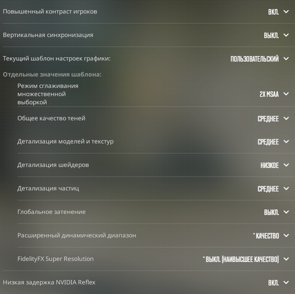Select the Общее качество теней label
This screenshot has height=294, width=295.
coord(51,118)
